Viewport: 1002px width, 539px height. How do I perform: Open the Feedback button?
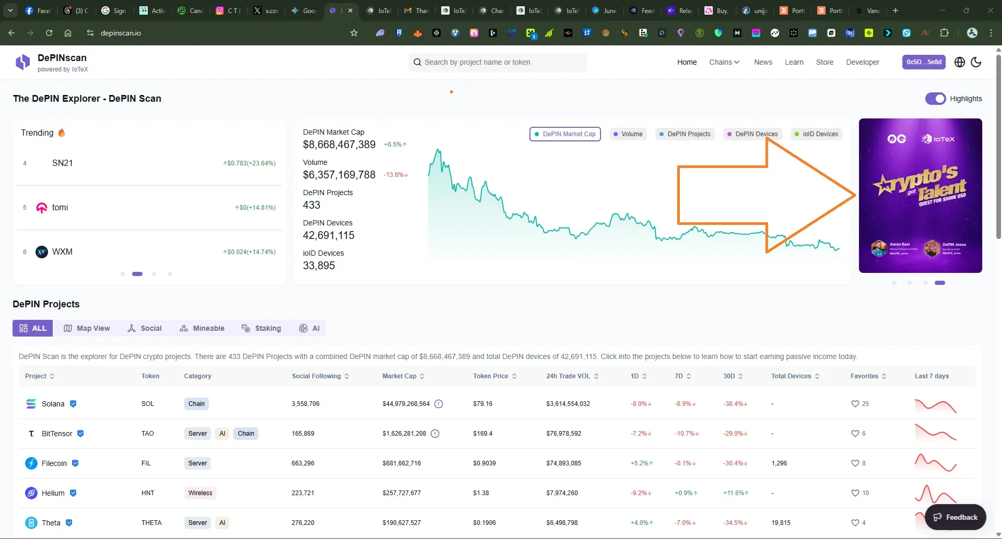pos(955,517)
